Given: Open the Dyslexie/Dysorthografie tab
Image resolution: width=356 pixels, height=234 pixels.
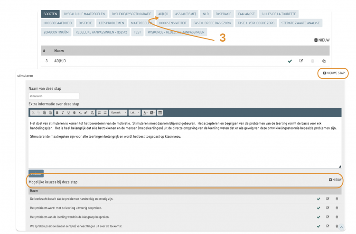Looking at the screenshot, I should pyautogui.click(x=131, y=14).
